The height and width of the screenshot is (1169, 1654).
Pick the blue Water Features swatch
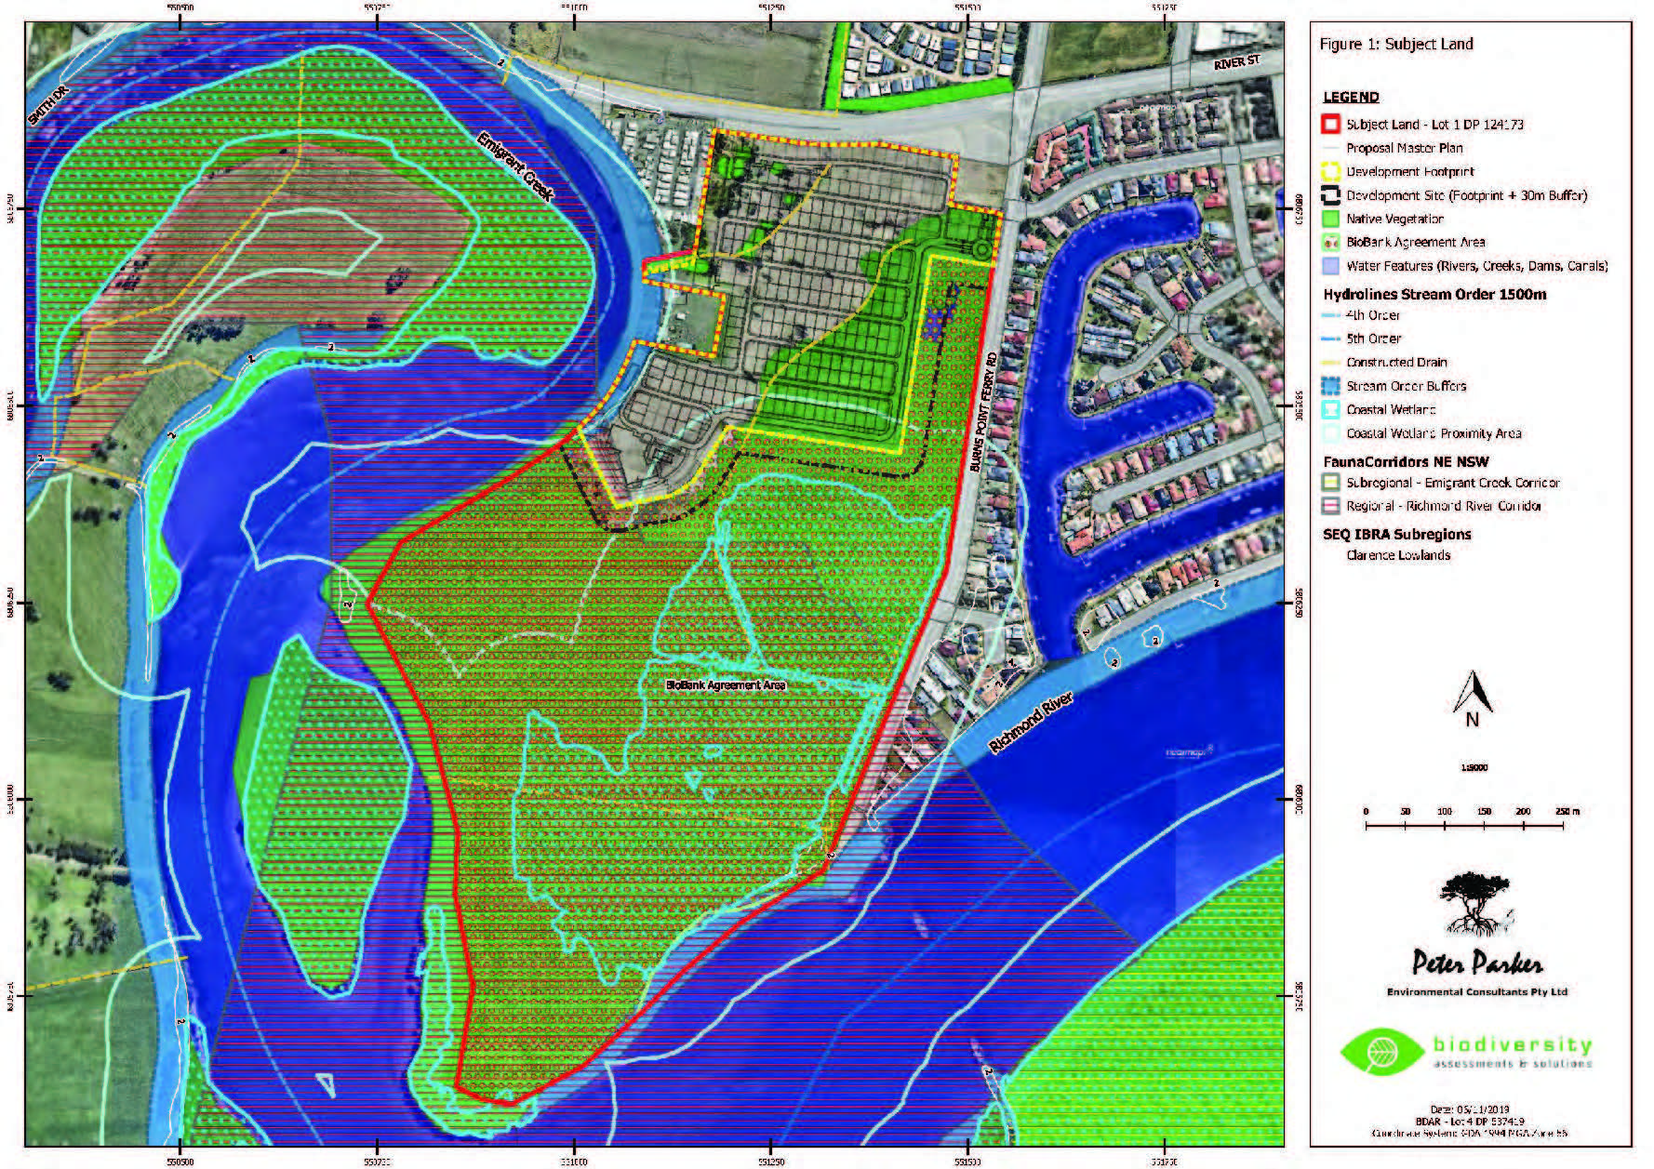tap(1330, 266)
